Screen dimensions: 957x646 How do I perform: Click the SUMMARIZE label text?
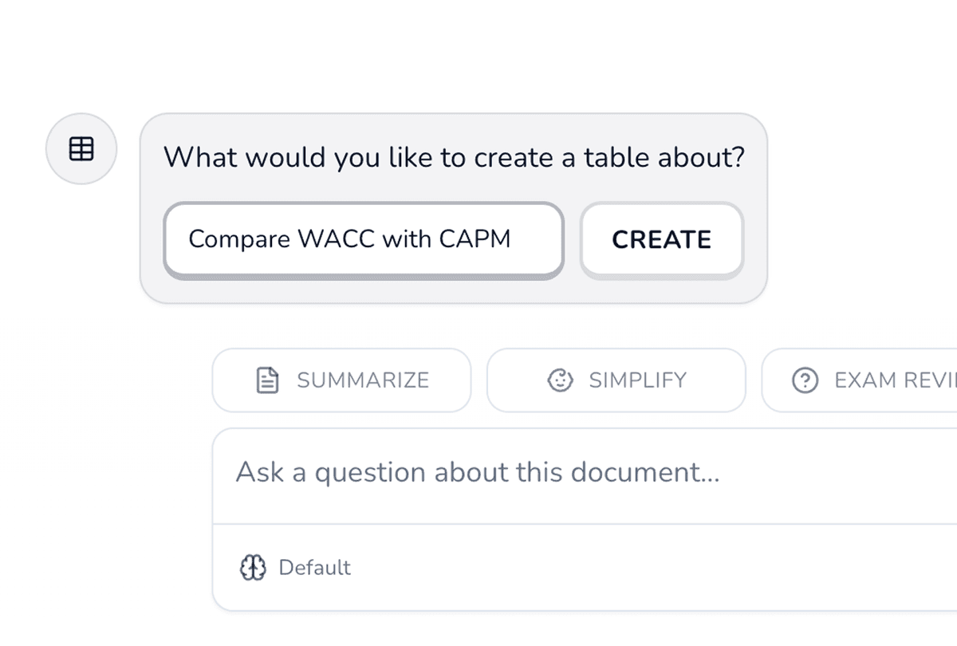pyautogui.click(x=363, y=380)
